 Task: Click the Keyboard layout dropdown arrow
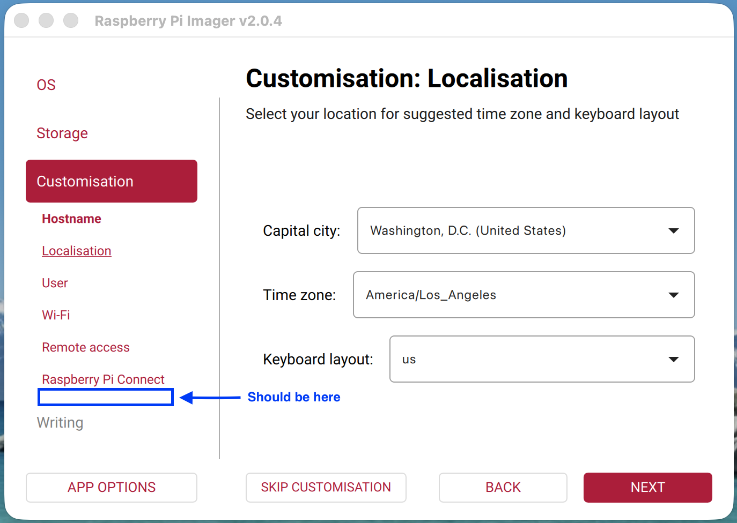(673, 359)
